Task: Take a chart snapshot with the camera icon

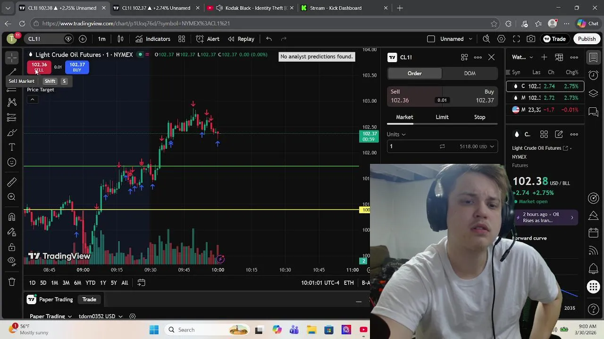Action: [531, 39]
